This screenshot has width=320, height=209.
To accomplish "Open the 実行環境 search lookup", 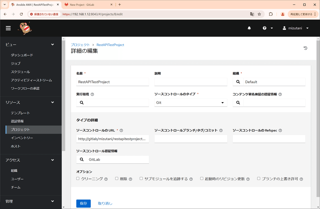I will [81, 102].
